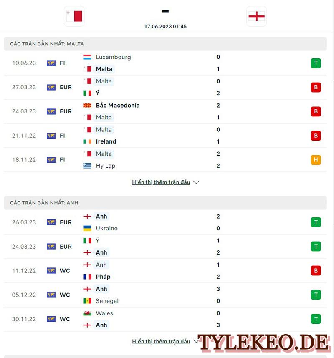
Task: Click the Malta flag logo at top
Action: pos(74,16)
